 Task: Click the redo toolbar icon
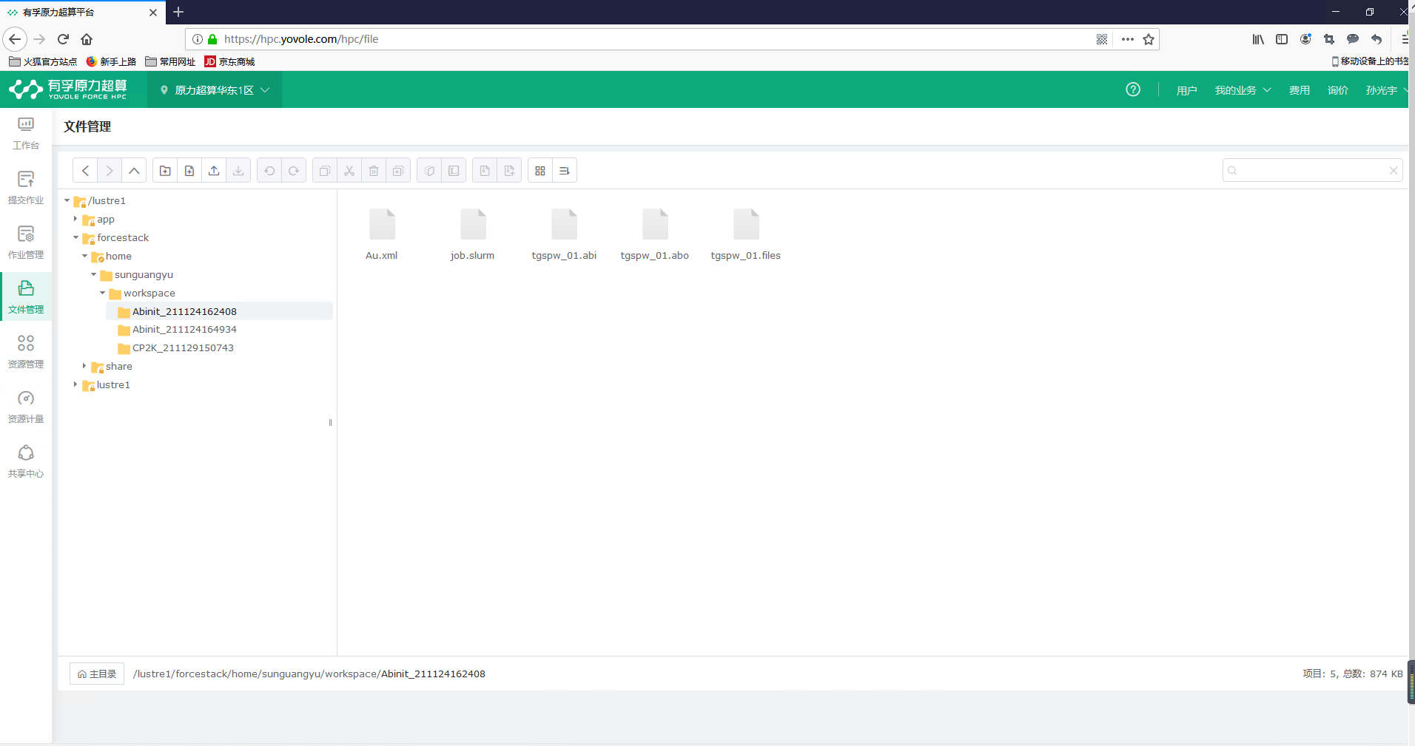[294, 171]
